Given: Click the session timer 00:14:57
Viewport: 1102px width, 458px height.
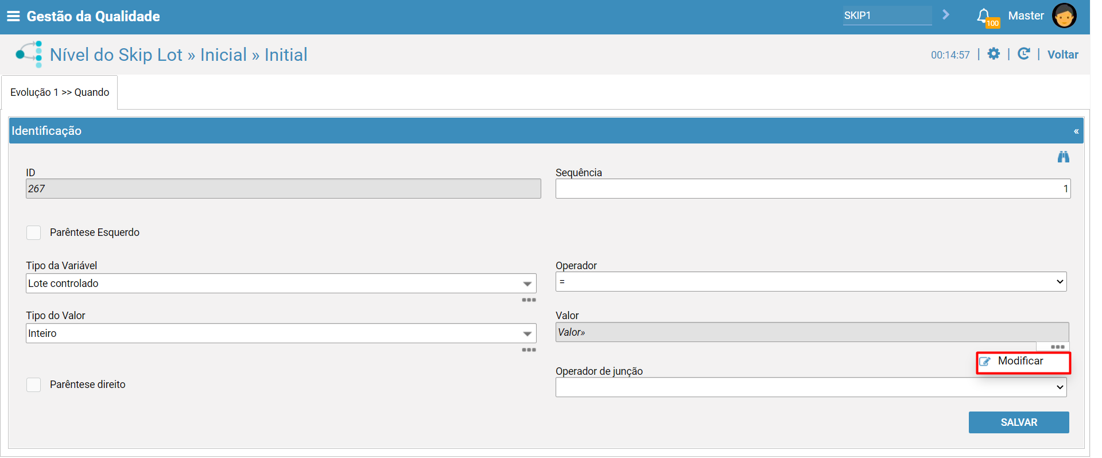Looking at the screenshot, I should (x=950, y=55).
